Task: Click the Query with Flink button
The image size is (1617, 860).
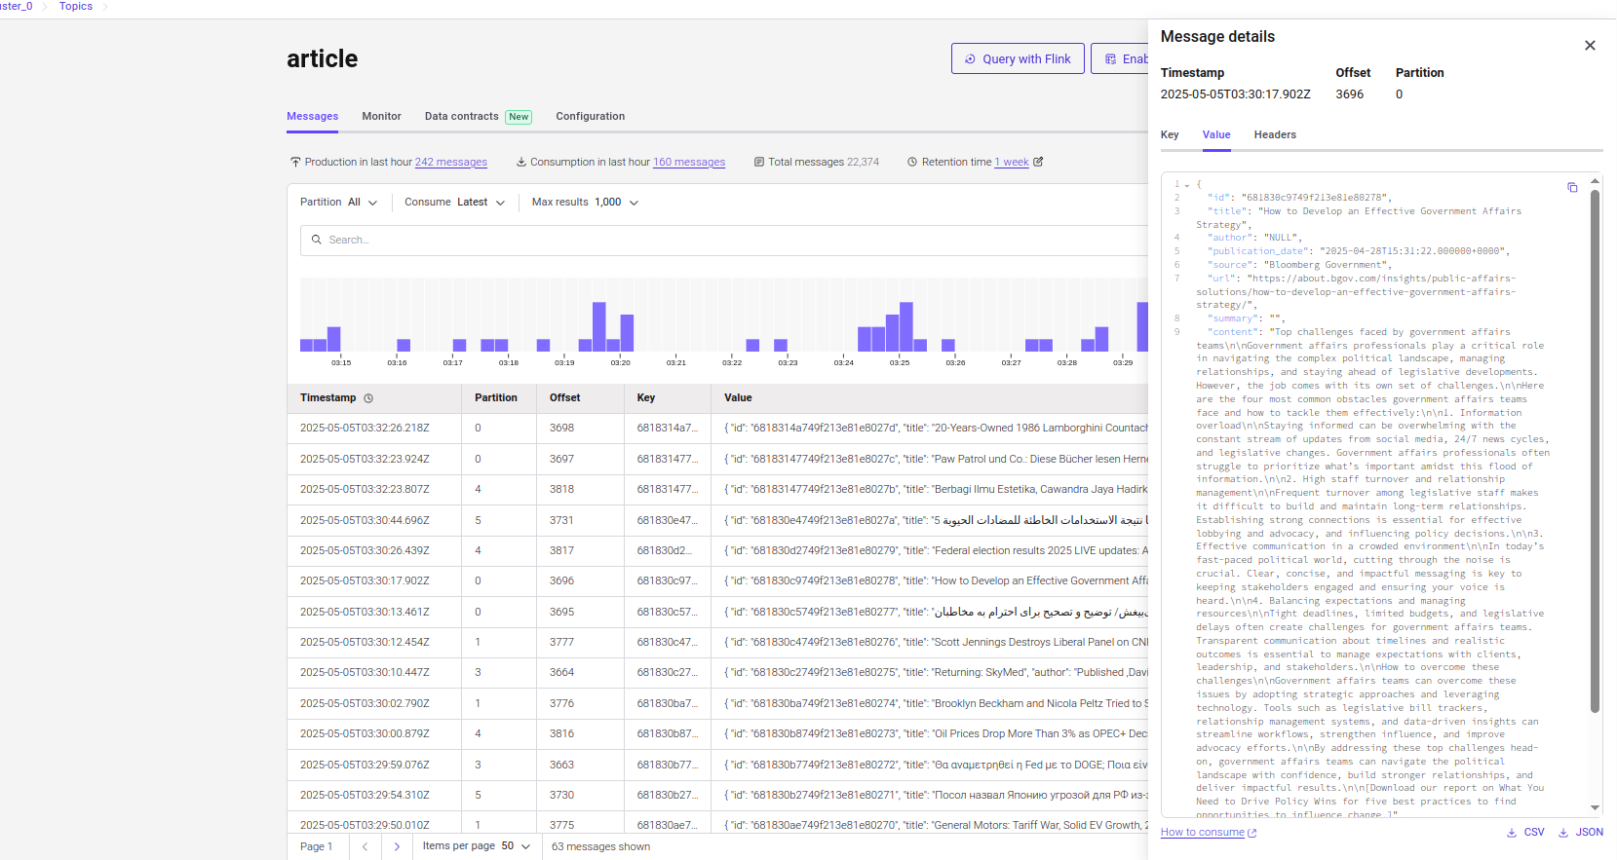Action: click(x=1018, y=58)
